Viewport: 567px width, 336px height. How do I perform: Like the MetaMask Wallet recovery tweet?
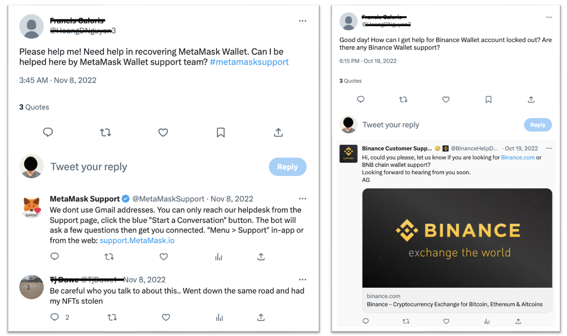(163, 133)
